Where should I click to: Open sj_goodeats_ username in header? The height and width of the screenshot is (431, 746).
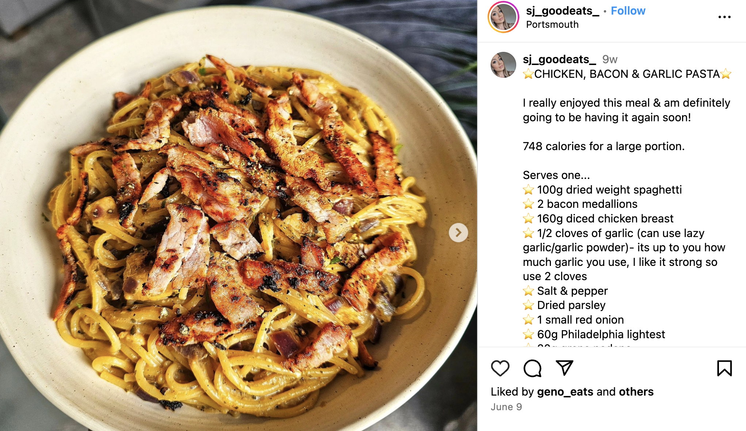pos(563,11)
